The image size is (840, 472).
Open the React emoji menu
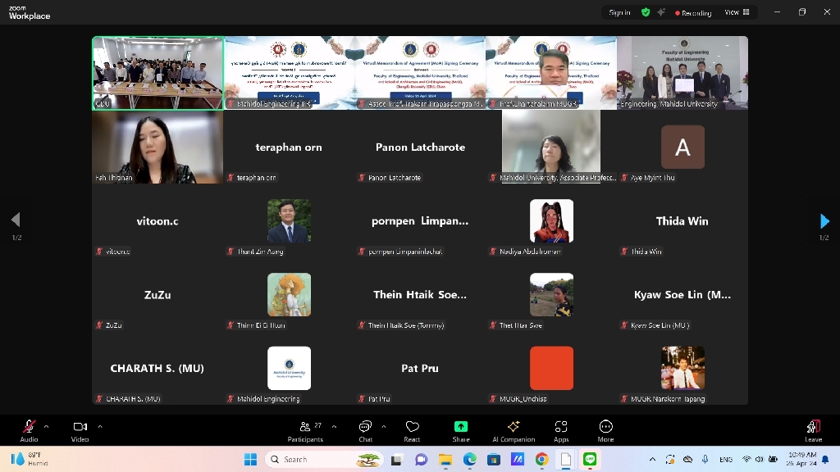(412, 429)
